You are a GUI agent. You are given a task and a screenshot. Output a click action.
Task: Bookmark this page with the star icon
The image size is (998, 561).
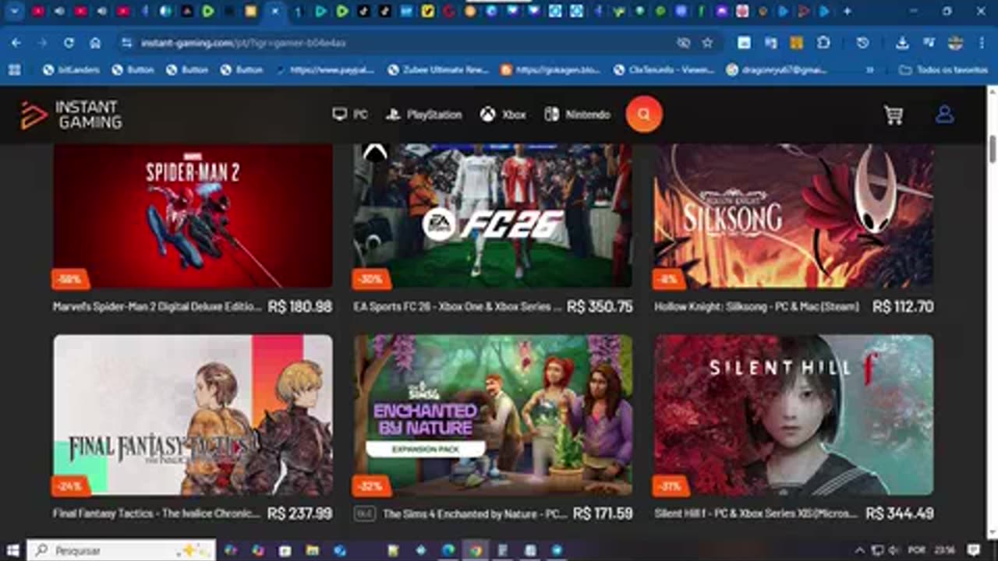click(707, 43)
